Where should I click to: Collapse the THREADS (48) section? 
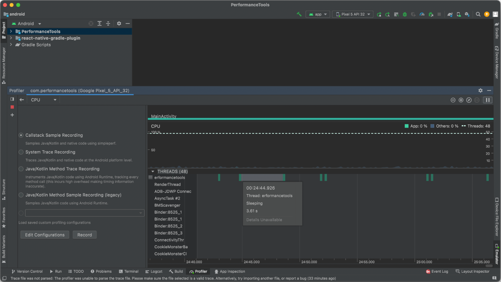153,172
